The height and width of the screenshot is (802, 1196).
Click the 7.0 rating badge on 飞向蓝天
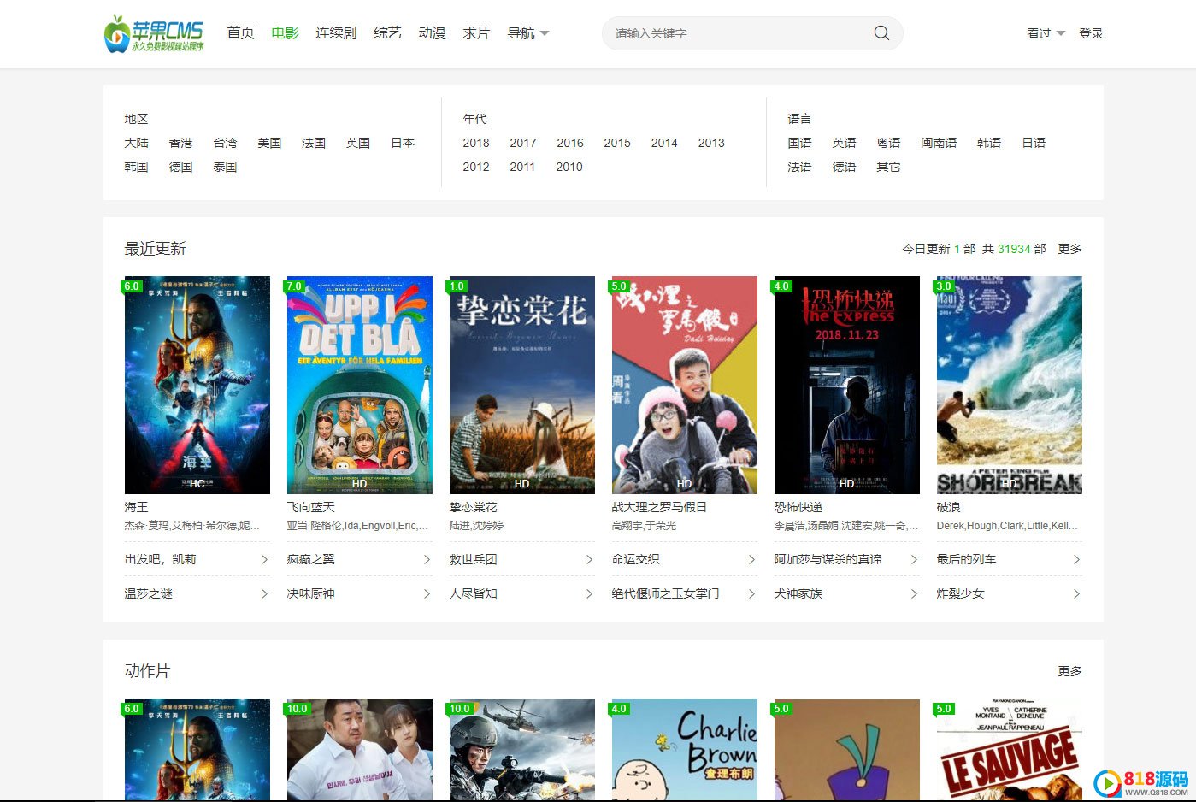coord(294,286)
